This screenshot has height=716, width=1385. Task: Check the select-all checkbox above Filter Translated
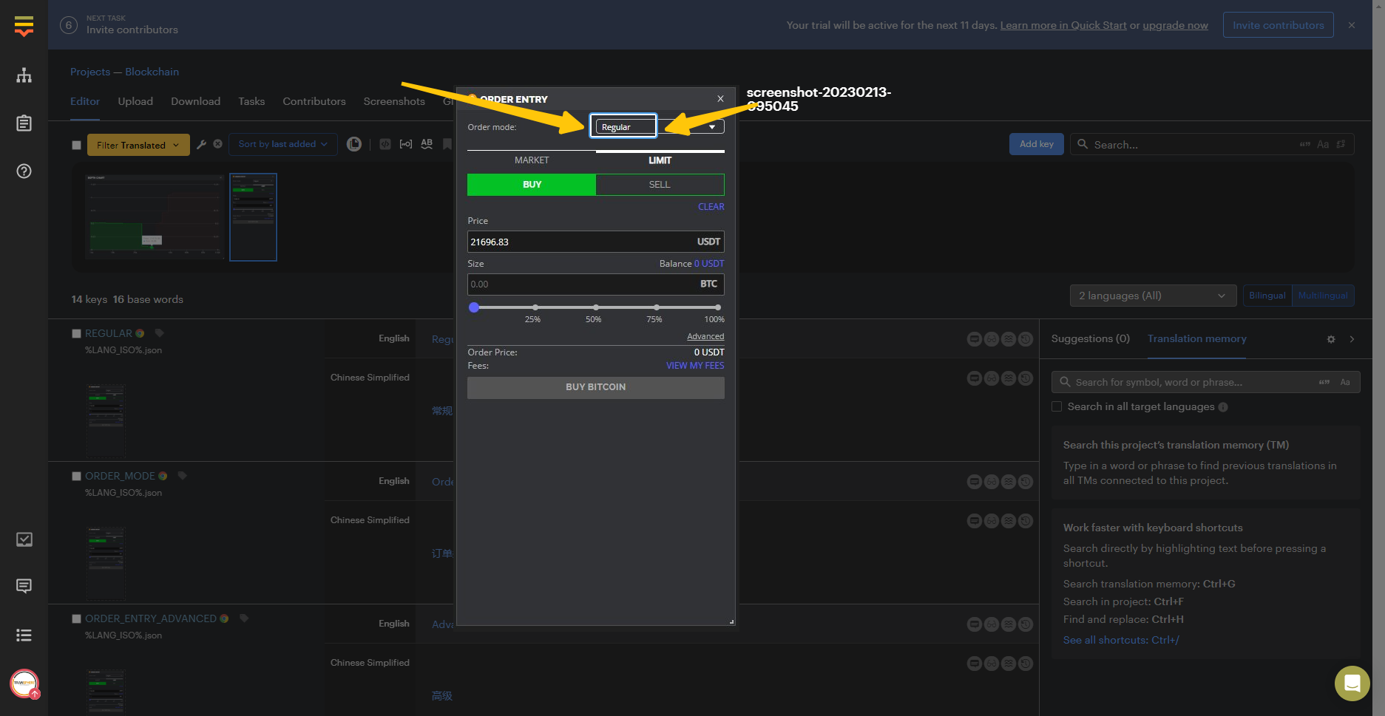tap(76, 144)
